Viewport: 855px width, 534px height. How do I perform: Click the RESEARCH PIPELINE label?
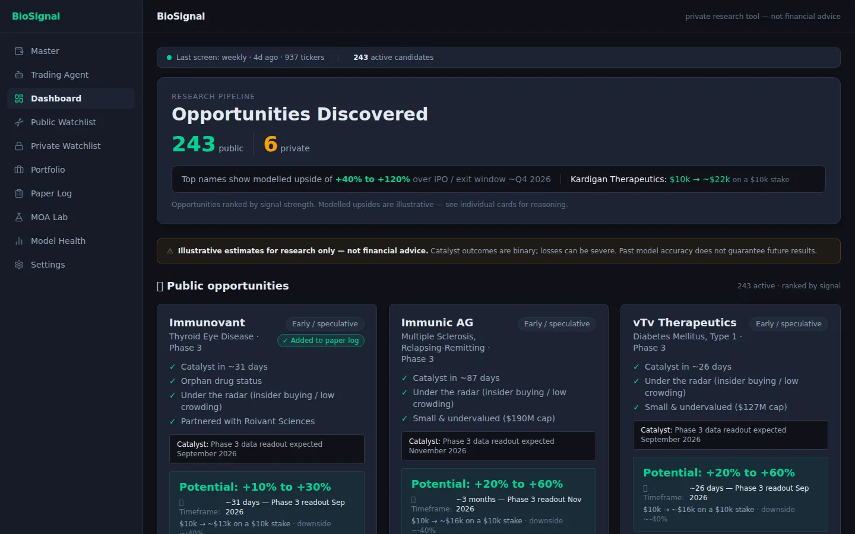point(213,97)
